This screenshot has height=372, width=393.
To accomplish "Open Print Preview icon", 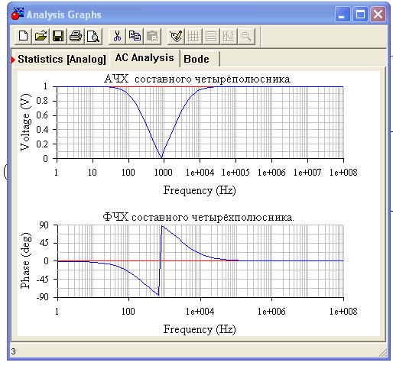I will [x=93, y=36].
